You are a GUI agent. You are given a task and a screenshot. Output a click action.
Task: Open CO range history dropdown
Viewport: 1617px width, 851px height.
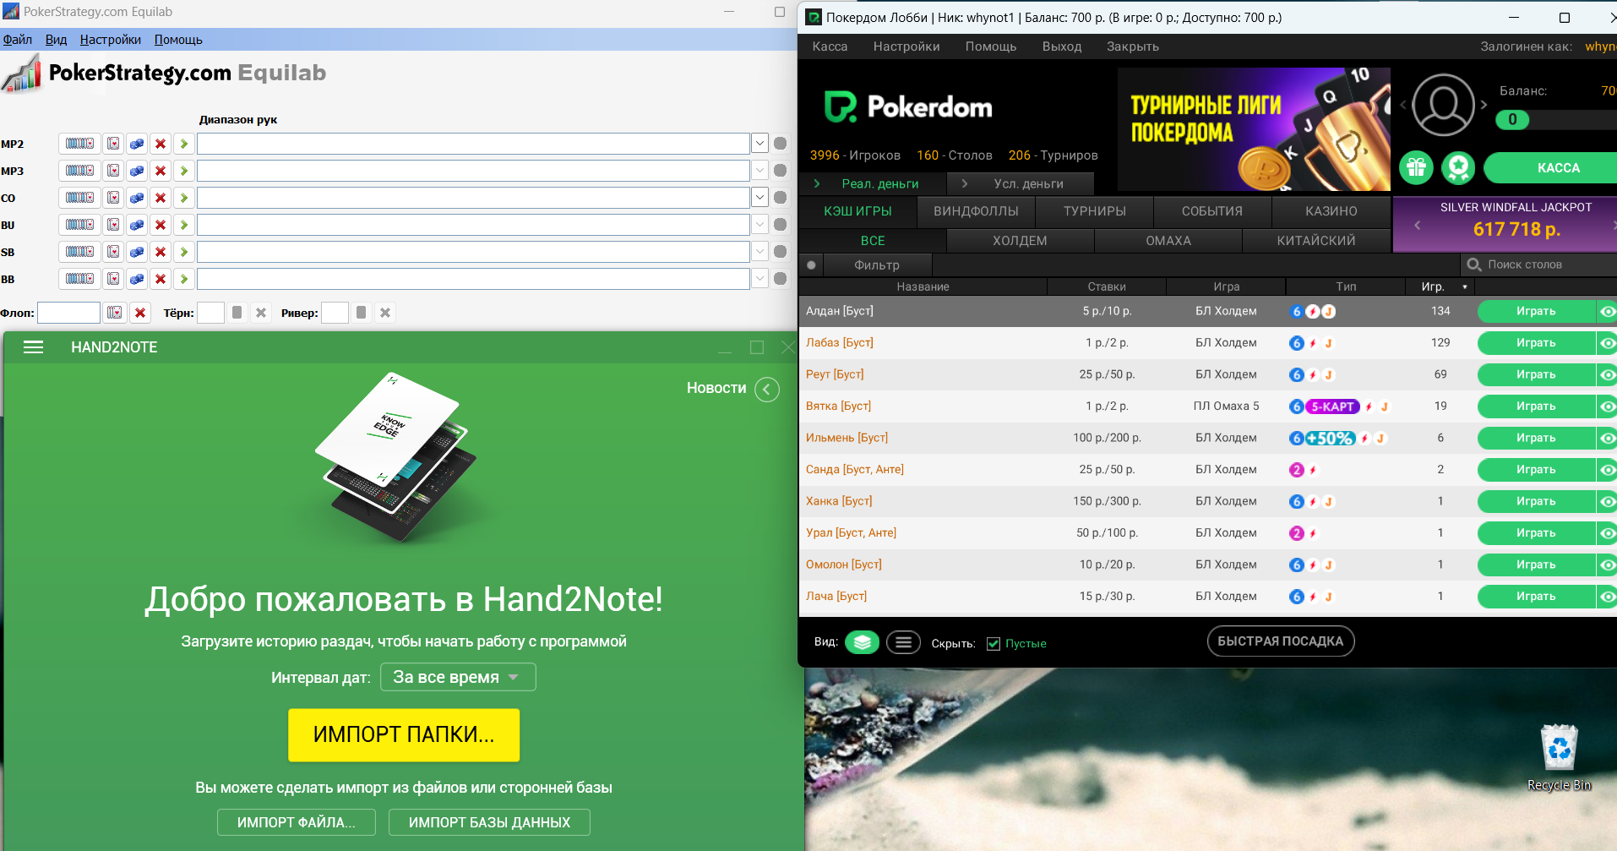(x=759, y=198)
